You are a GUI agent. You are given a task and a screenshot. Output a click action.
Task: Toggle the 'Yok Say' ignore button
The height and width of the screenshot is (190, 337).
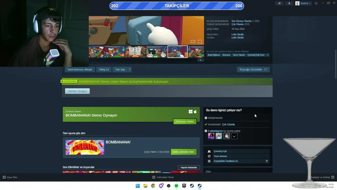[x=120, y=69]
